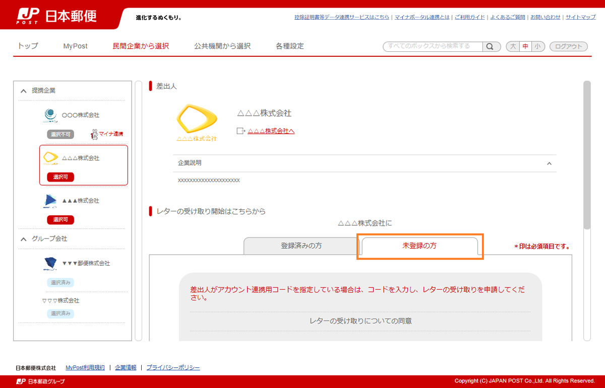Click the yellow △△△株式会社 sidebar logo
Image resolution: width=605 pixels, height=388 pixels.
coord(50,158)
